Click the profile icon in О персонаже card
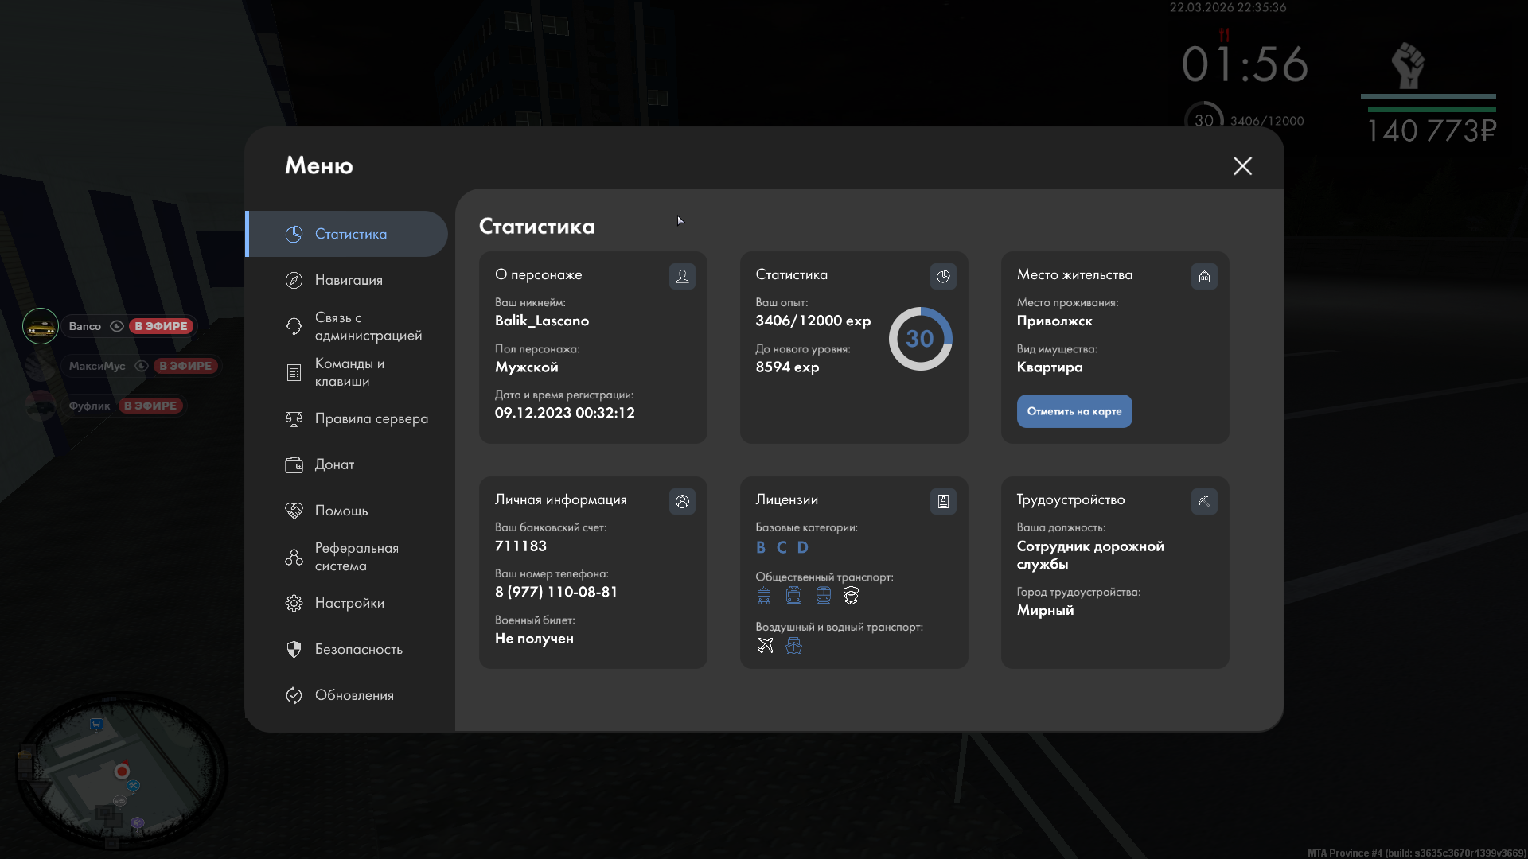The height and width of the screenshot is (859, 1528). tap(682, 276)
